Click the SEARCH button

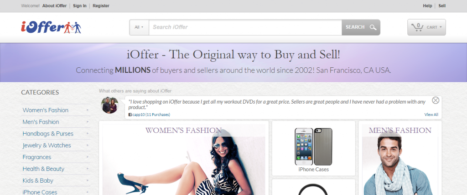coord(361,27)
